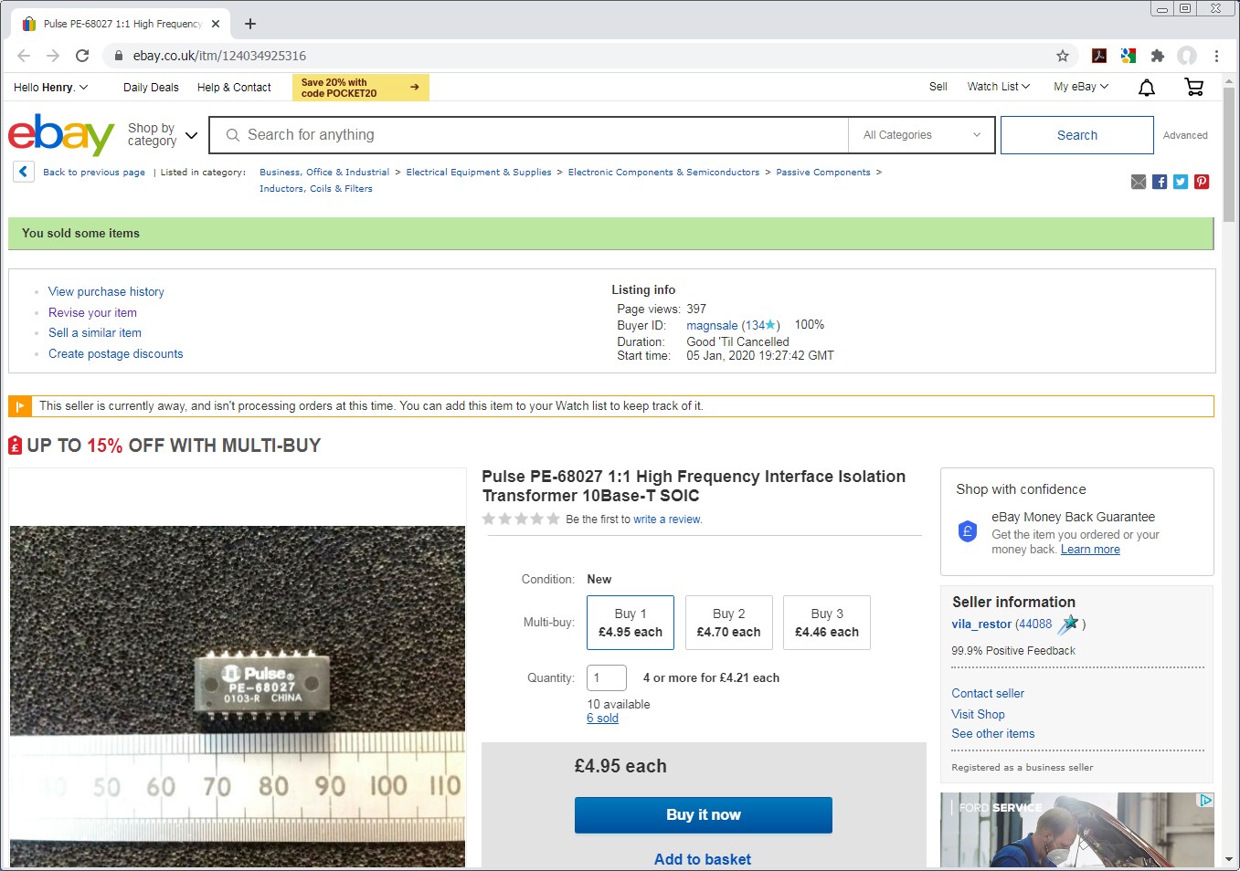Viewport: 1240px width, 871px height.
Task: Go back with browser back arrow
Action: click(x=24, y=56)
